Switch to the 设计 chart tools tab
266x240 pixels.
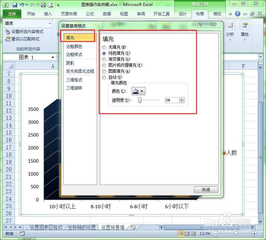(183, 14)
